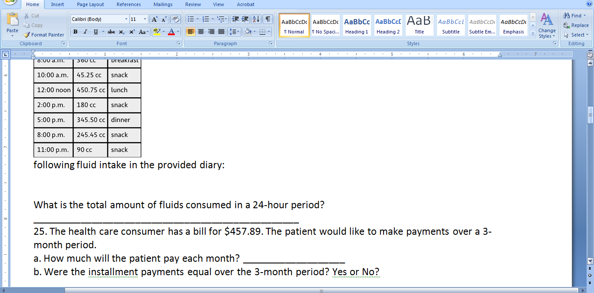Screen dimensions: 594x293
Task: Open the Insert ribbon tab
Action: (57, 4)
